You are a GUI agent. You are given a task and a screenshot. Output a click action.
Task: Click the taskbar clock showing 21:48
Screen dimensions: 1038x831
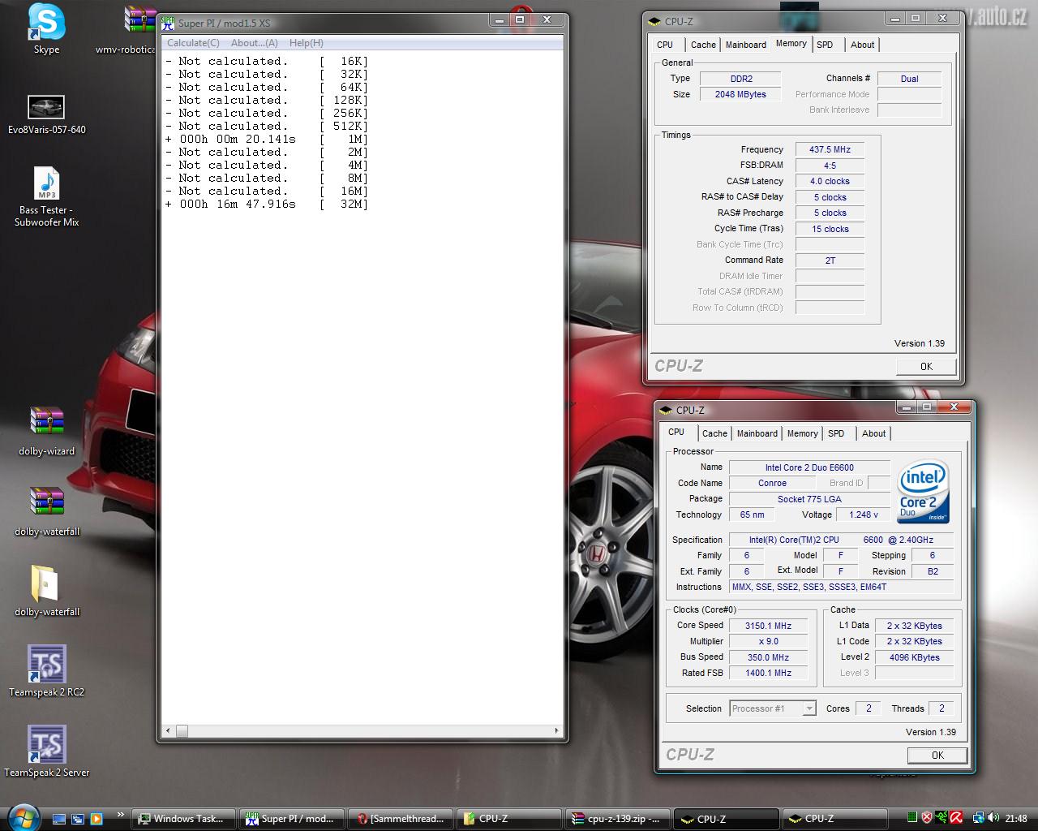[1016, 819]
